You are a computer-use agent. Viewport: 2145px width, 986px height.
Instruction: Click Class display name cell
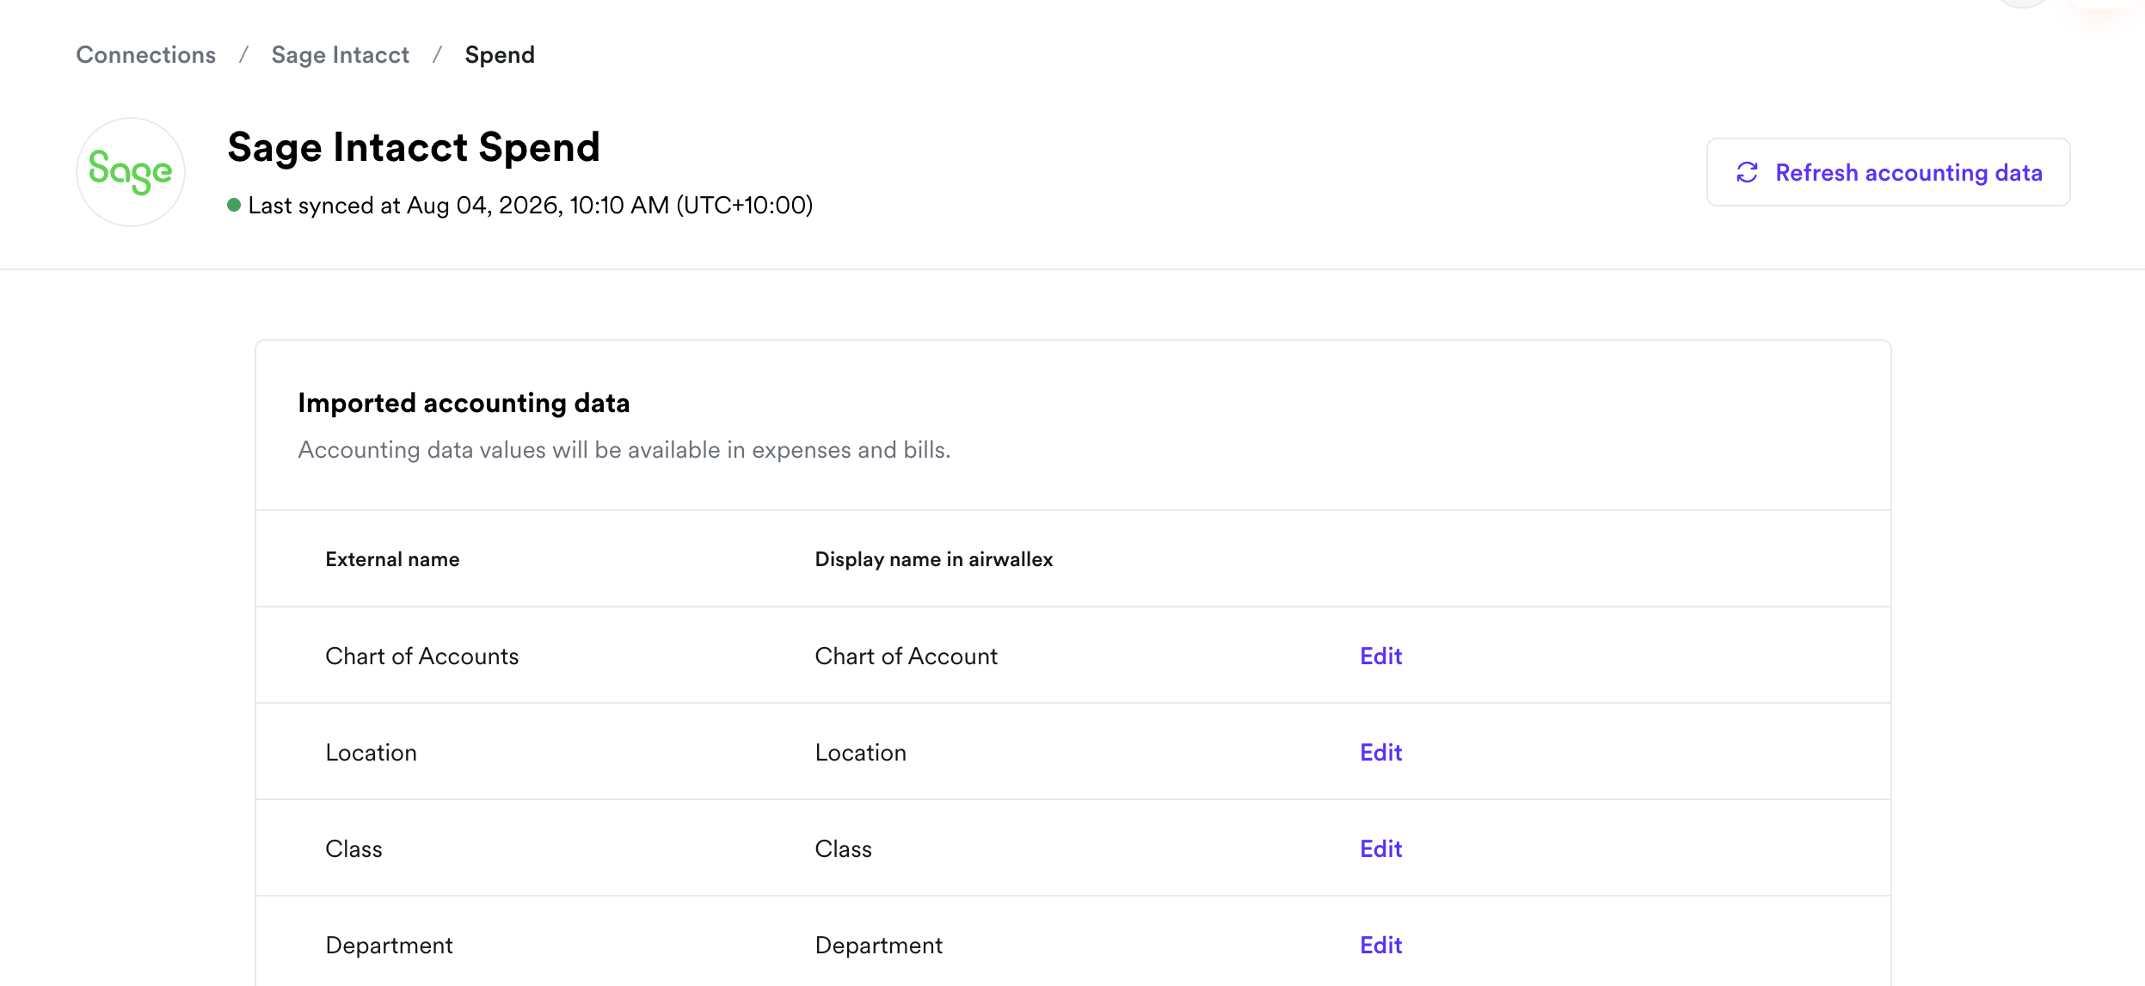tap(844, 848)
